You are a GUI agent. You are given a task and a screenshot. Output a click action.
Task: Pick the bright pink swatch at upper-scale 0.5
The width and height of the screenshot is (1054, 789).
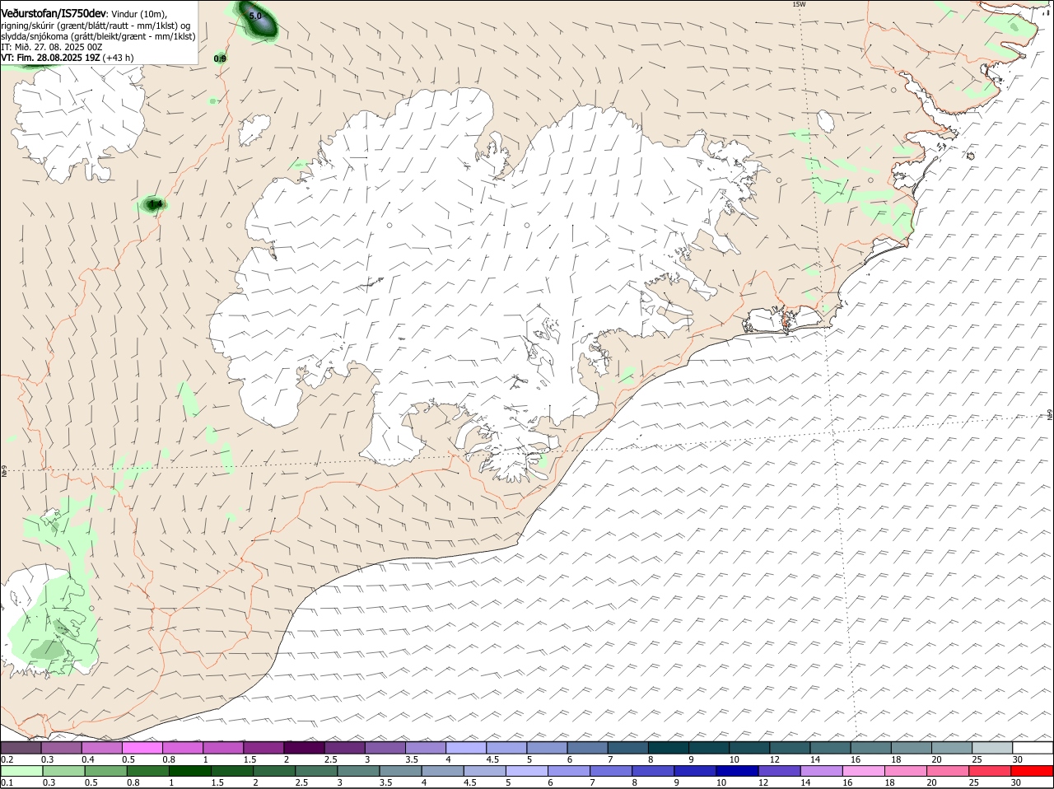click(142, 748)
